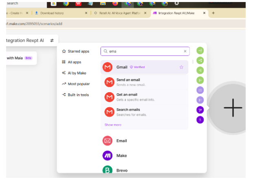Open the All apps category
This screenshot has height=188, width=253.
(x=71, y=62)
